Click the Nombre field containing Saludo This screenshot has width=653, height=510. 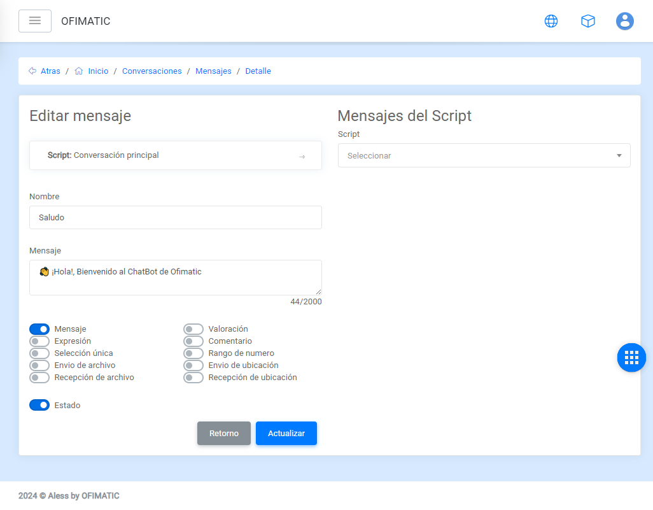[x=176, y=217]
